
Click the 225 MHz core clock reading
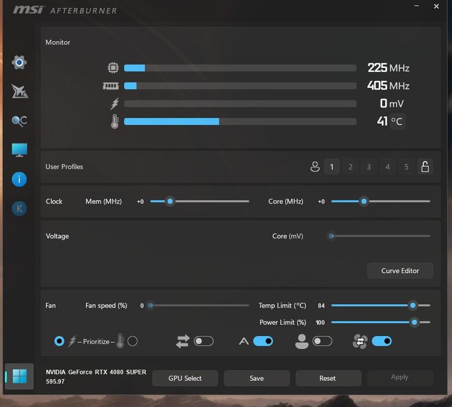pyautogui.click(x=388, y=68)
